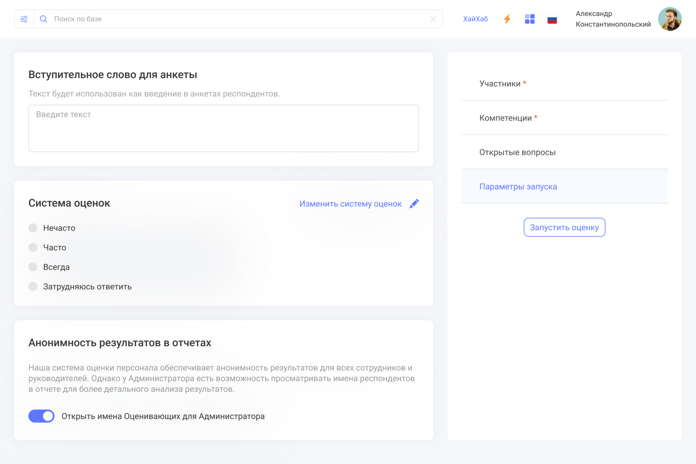696x464 pixels.
Task: Select the Нечасто radio option
Action: [x=33, y=228]
